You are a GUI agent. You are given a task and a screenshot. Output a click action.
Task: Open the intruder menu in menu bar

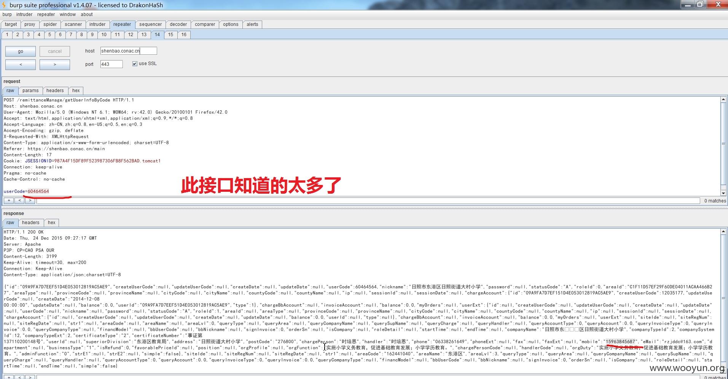point(24,14)
